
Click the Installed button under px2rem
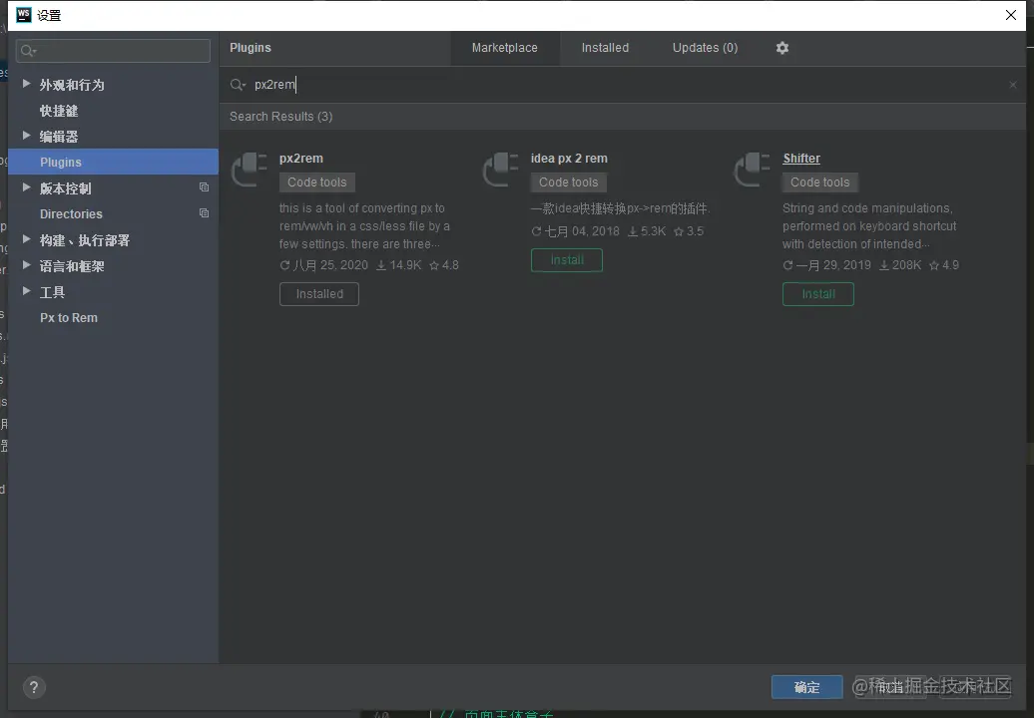[x=319, y=294]
